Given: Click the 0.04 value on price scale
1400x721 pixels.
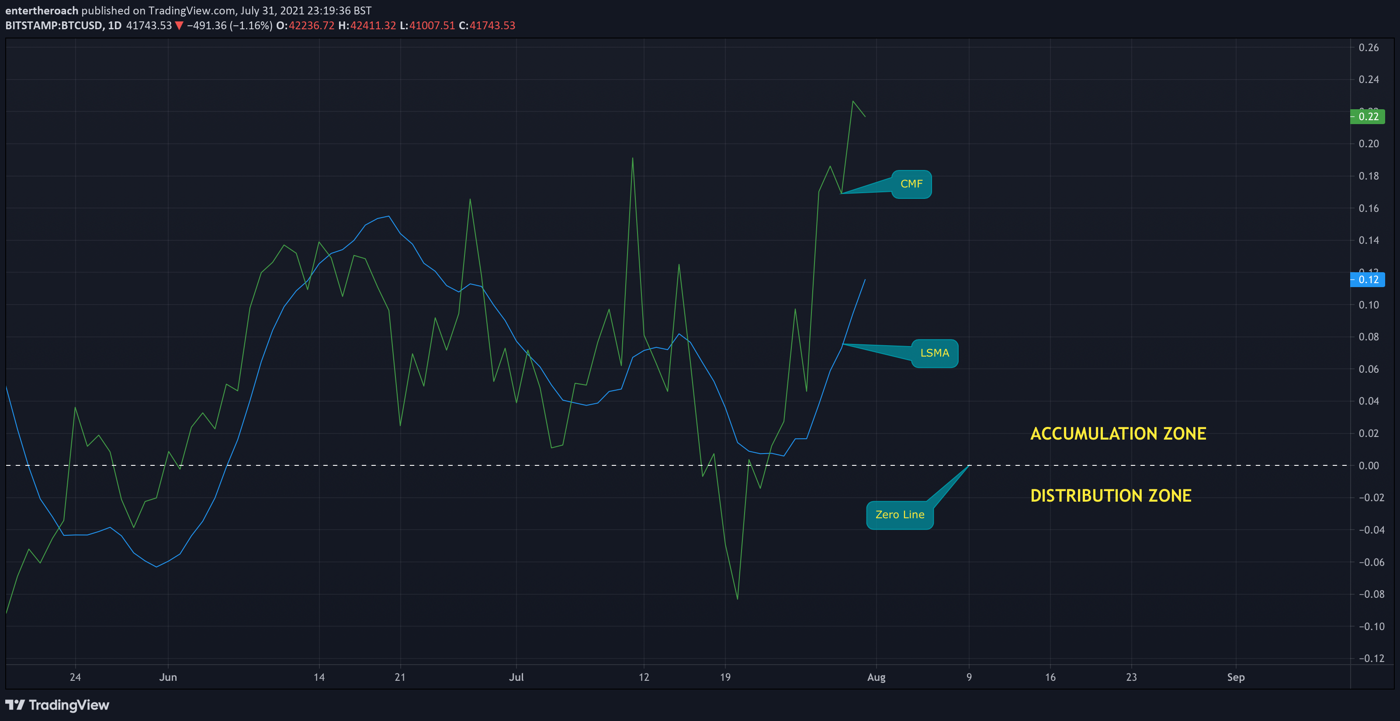Looking at the screenshot, I should coord(1369,401).
